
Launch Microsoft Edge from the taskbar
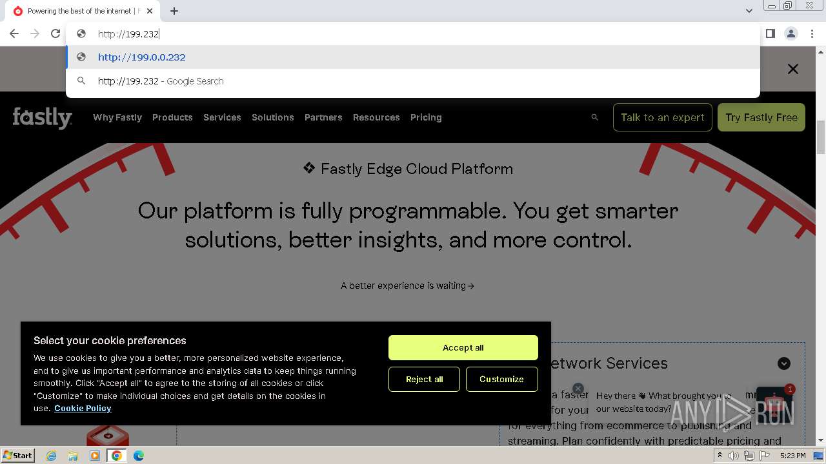point(139,456)
